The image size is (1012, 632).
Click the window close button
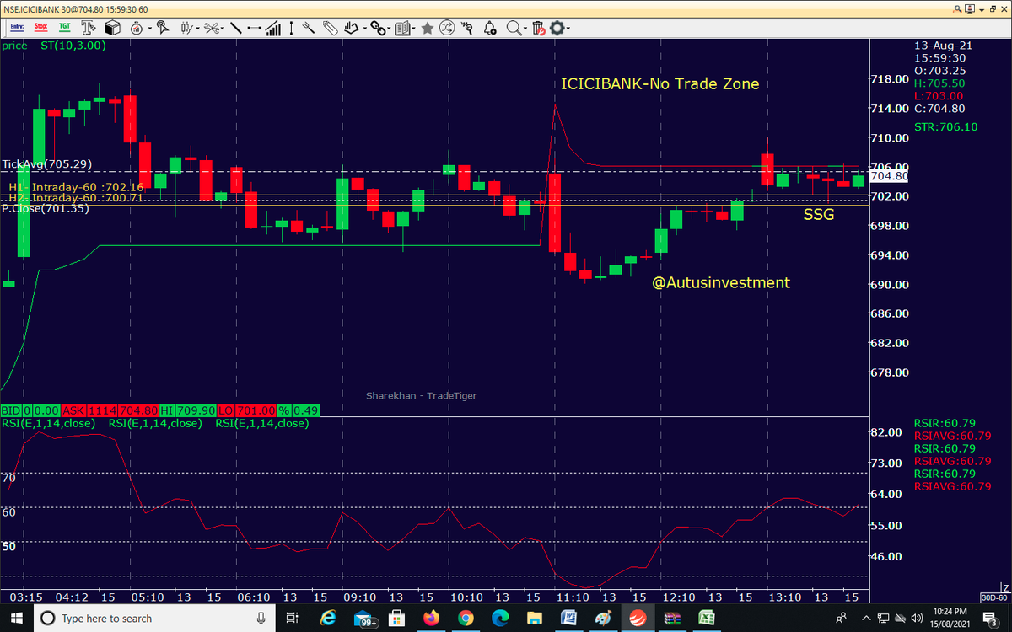click(x=1004, y=8)
